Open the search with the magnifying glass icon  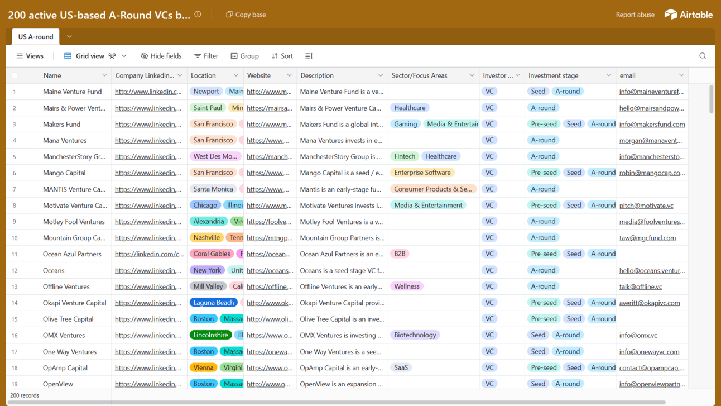(703, 56)
